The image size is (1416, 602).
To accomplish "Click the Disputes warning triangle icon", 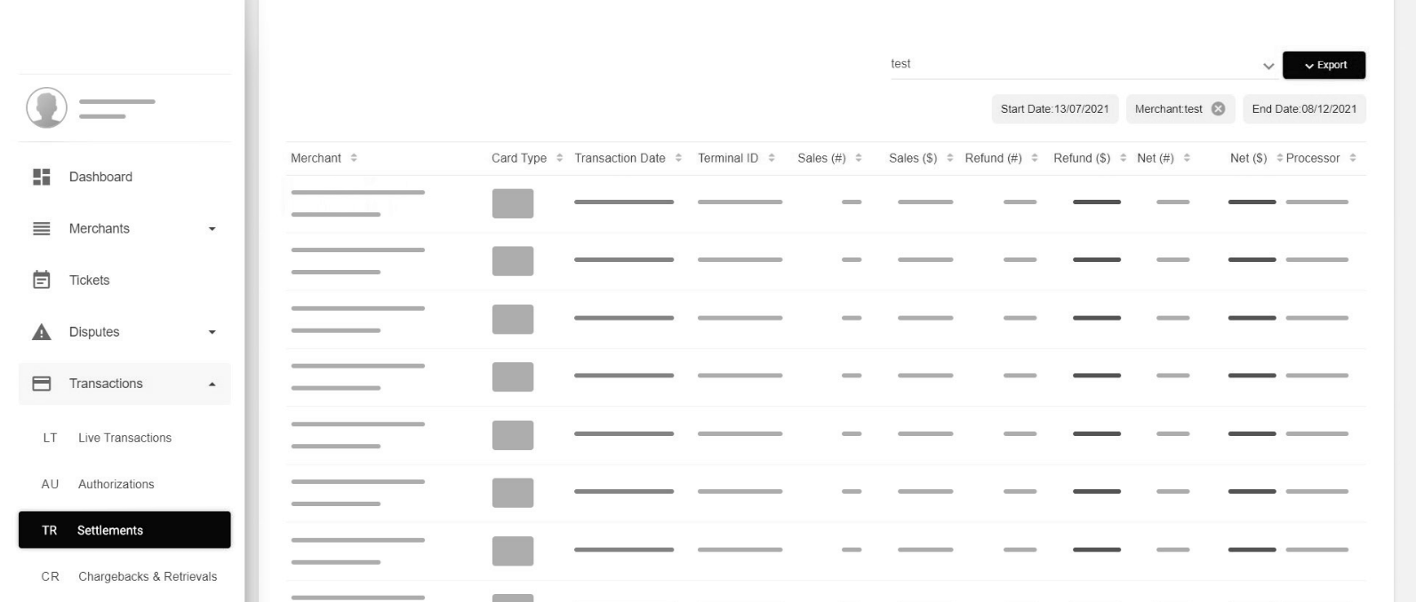I will 42,332.
